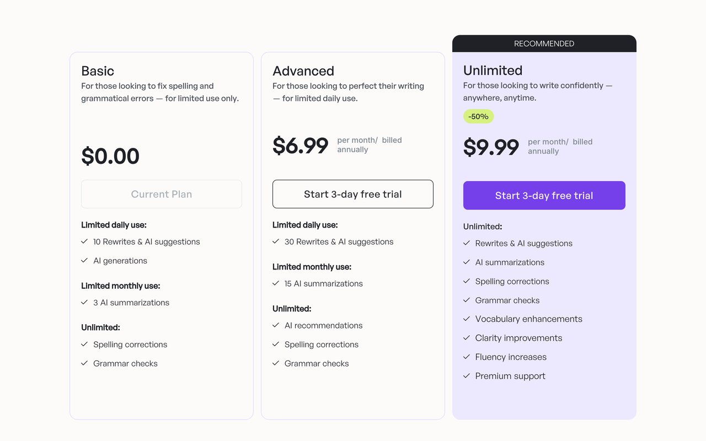Click checkmark beside Clarity improvements

click(467, 338)
